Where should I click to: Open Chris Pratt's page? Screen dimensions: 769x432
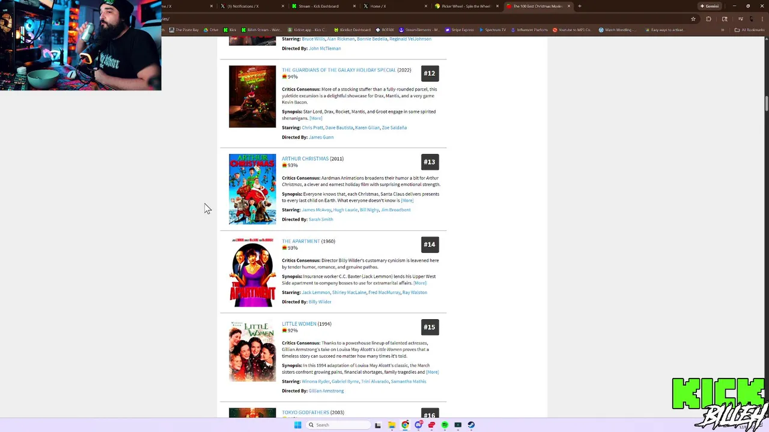312,128
